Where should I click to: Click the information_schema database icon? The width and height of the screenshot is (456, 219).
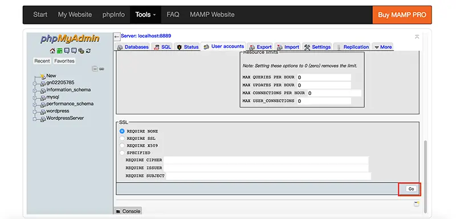(x=43, y=90)
